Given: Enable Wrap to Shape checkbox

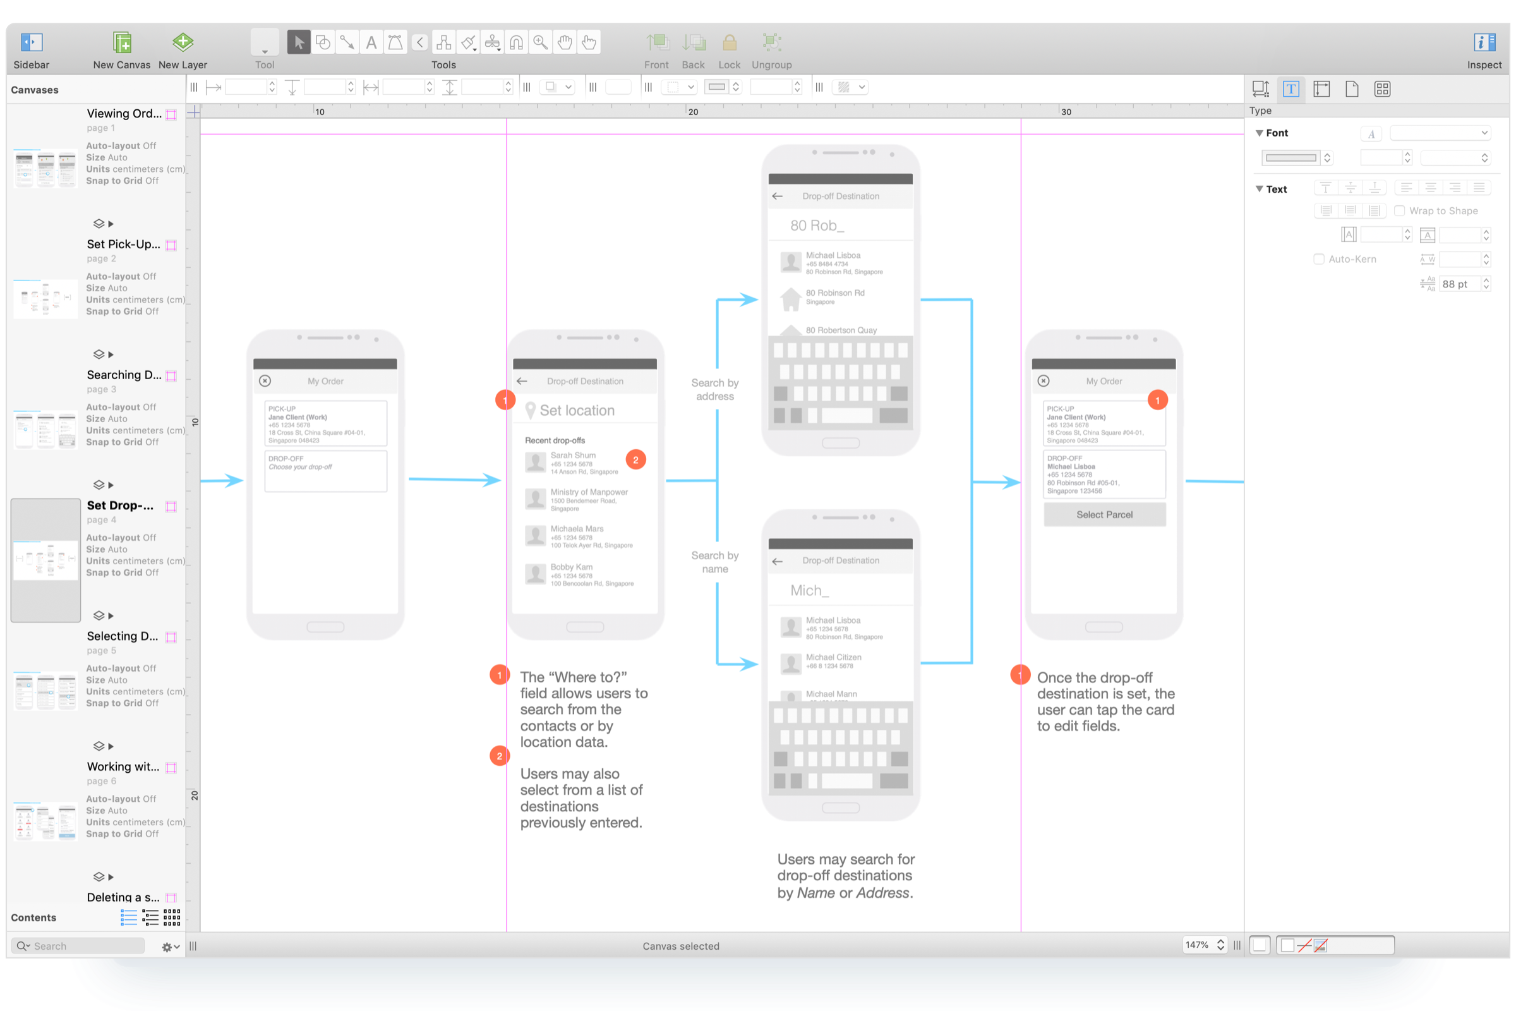Looking at the screenshot, I should tap(1399, 211).
